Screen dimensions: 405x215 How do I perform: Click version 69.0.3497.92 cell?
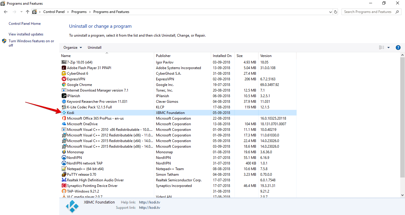(270, 85)
